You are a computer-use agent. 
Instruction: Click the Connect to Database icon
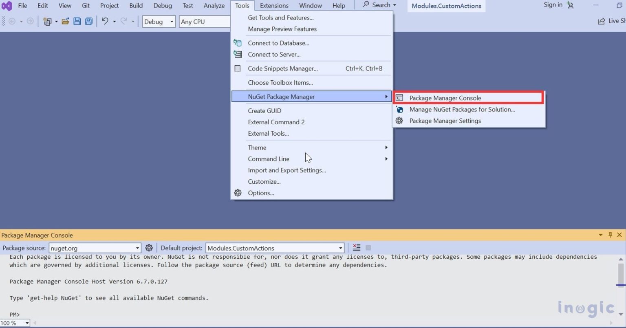pyautogui.click(x=238, y=42)
